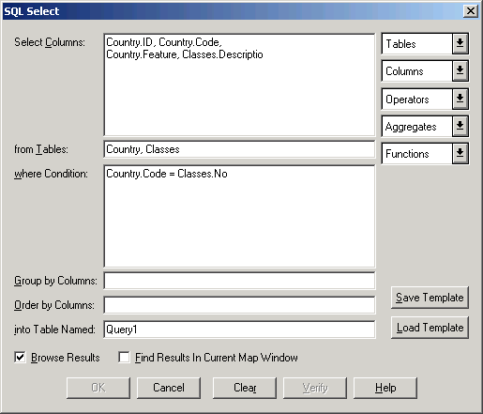
Task: Focus the Group by Columns field
Action: coord(239,281)
